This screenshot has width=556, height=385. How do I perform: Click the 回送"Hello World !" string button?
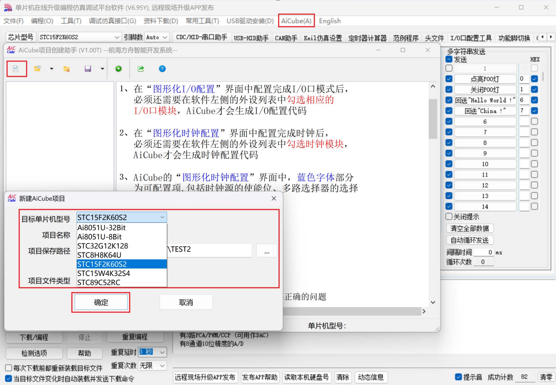coord(485,100)
